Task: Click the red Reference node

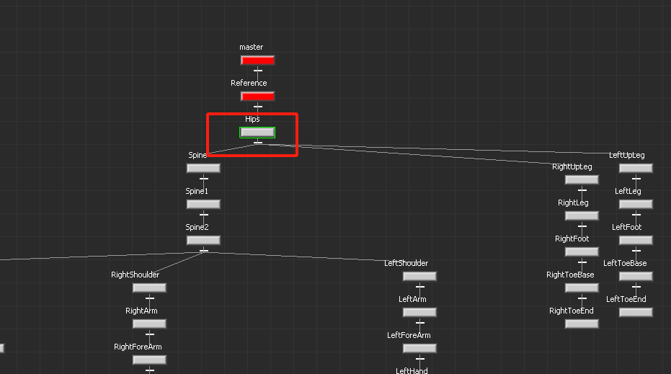Action: 257,97
